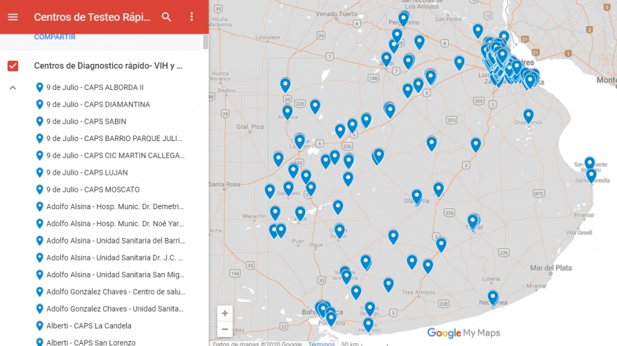Click the pin icon beside Alberti - CAPS La Candela

[x=40, y=326]
